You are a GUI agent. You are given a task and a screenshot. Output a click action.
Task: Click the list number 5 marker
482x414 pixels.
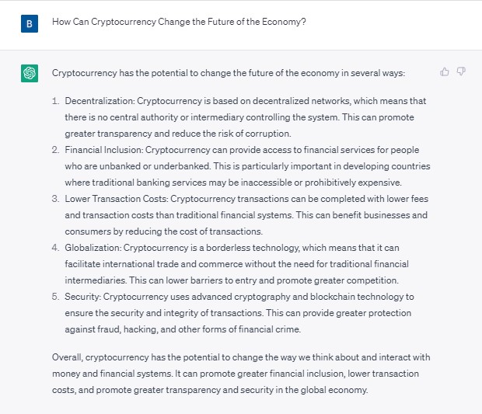(x=56, y=297)
